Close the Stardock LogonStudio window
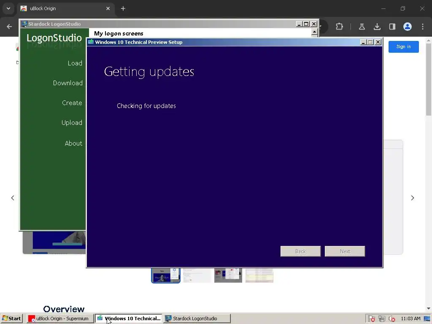The image size is (432, 324). [x=314, y=24]
